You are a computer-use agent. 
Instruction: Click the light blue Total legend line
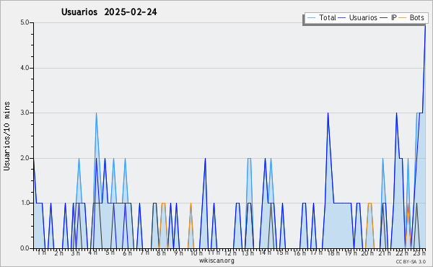click(311, 17)
